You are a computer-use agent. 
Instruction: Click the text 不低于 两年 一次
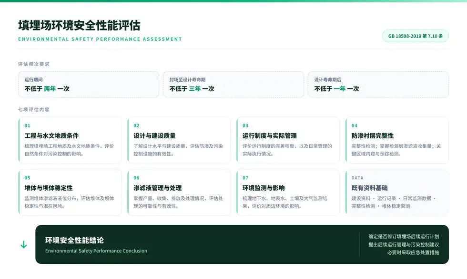coord(47,88)
